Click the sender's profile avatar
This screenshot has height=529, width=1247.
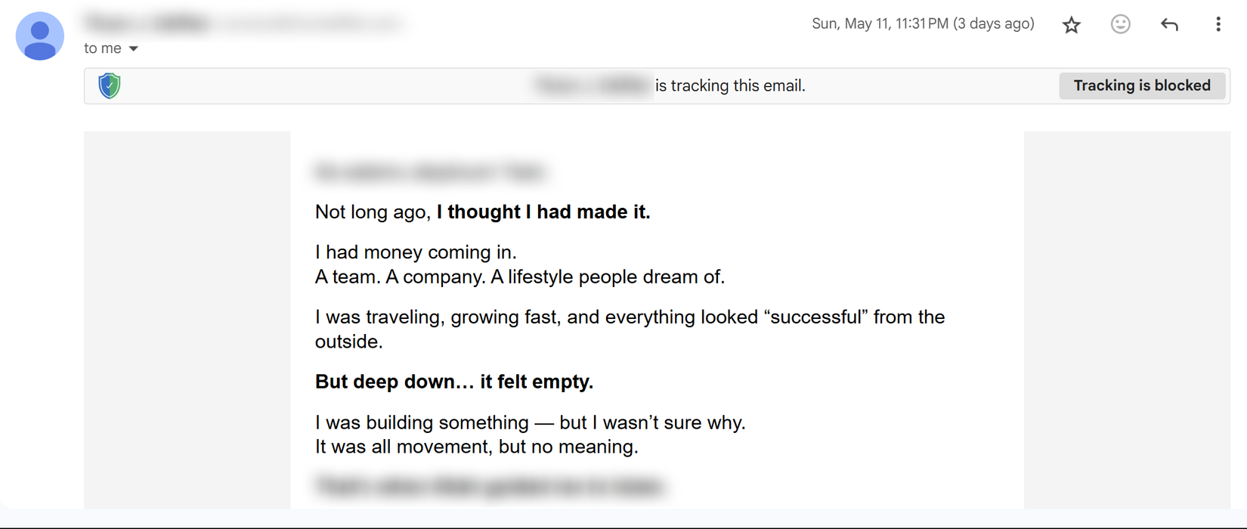click(x=40, y=36)
